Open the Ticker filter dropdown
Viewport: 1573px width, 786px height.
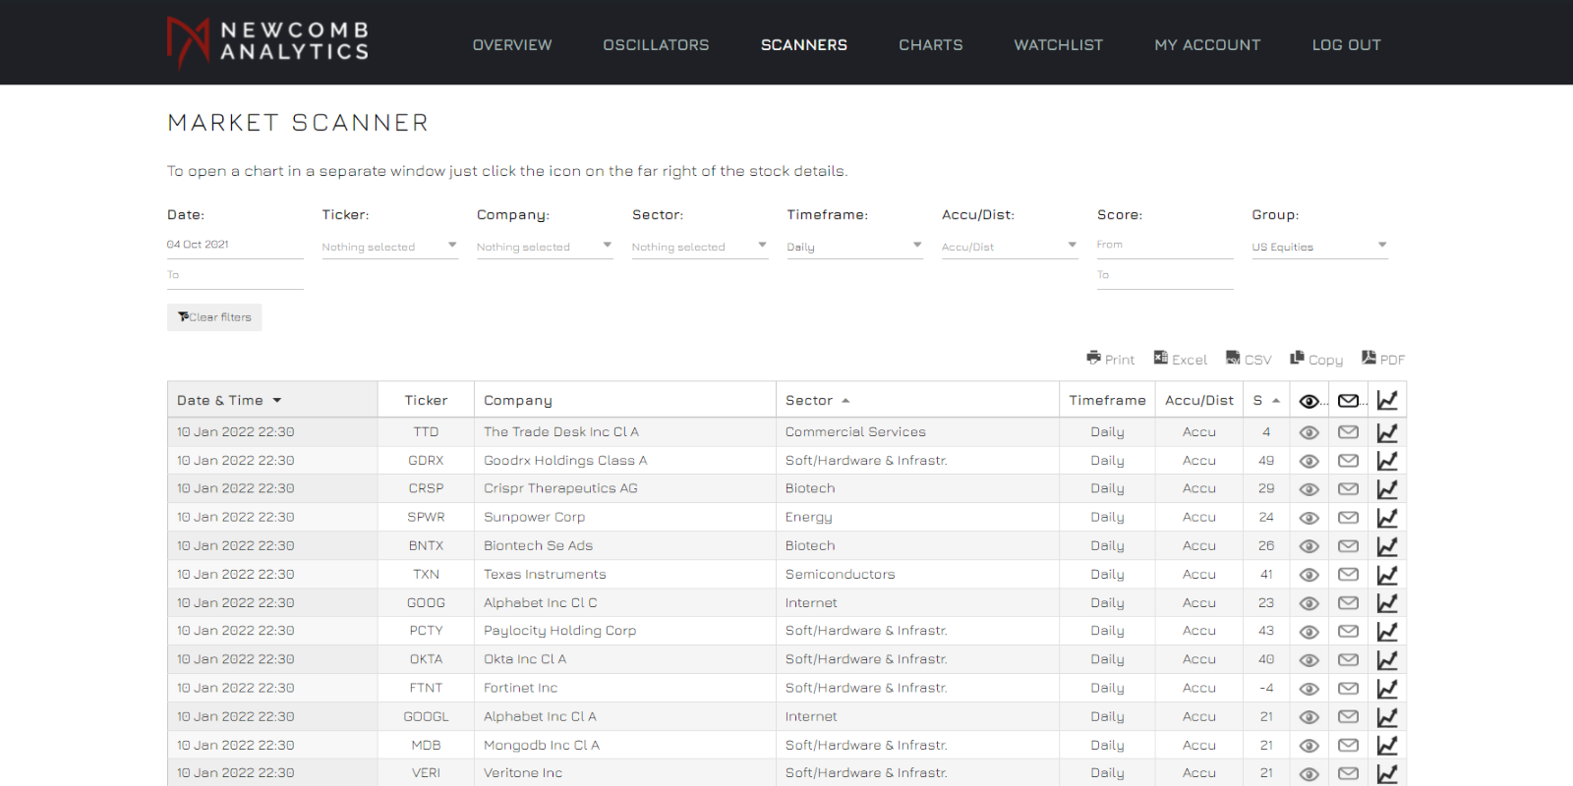390,247
